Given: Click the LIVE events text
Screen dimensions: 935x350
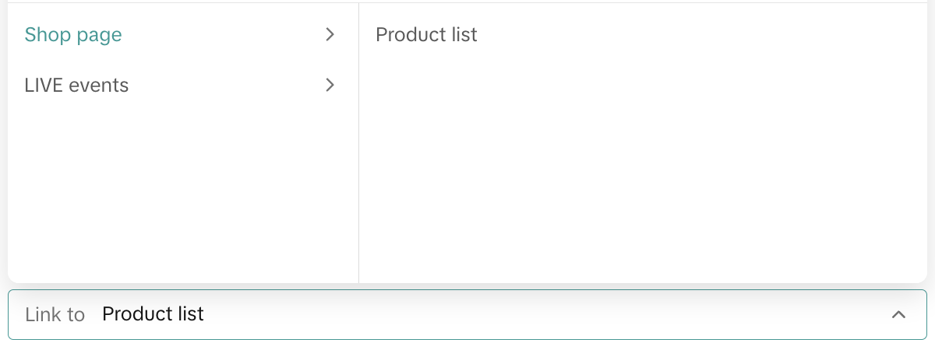Looking at the screenshot, I should 76,86.
